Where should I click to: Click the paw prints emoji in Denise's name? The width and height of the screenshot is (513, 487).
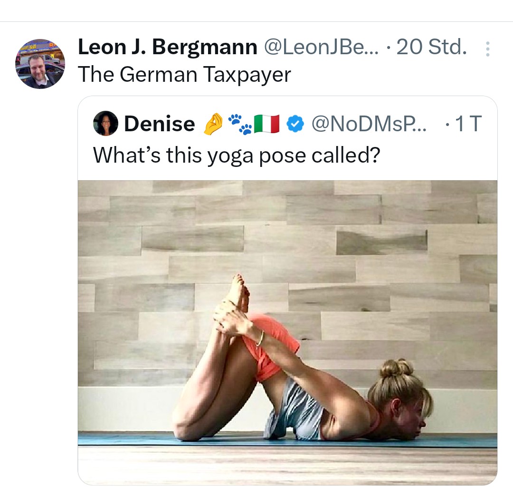coord(240,124)
